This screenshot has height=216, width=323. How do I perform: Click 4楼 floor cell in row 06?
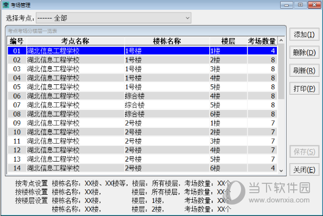coord(228,96)
